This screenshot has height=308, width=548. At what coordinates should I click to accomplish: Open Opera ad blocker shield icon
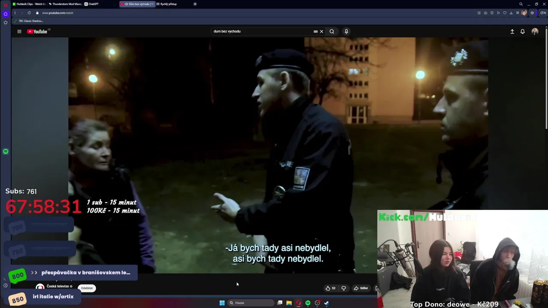(x=492, y=13)
